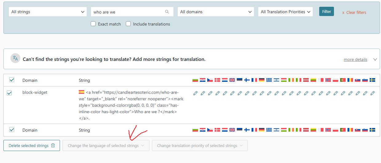This screenshot has height=163, width=381.
Task: Open German translation editor pencil
Action: 262,93
